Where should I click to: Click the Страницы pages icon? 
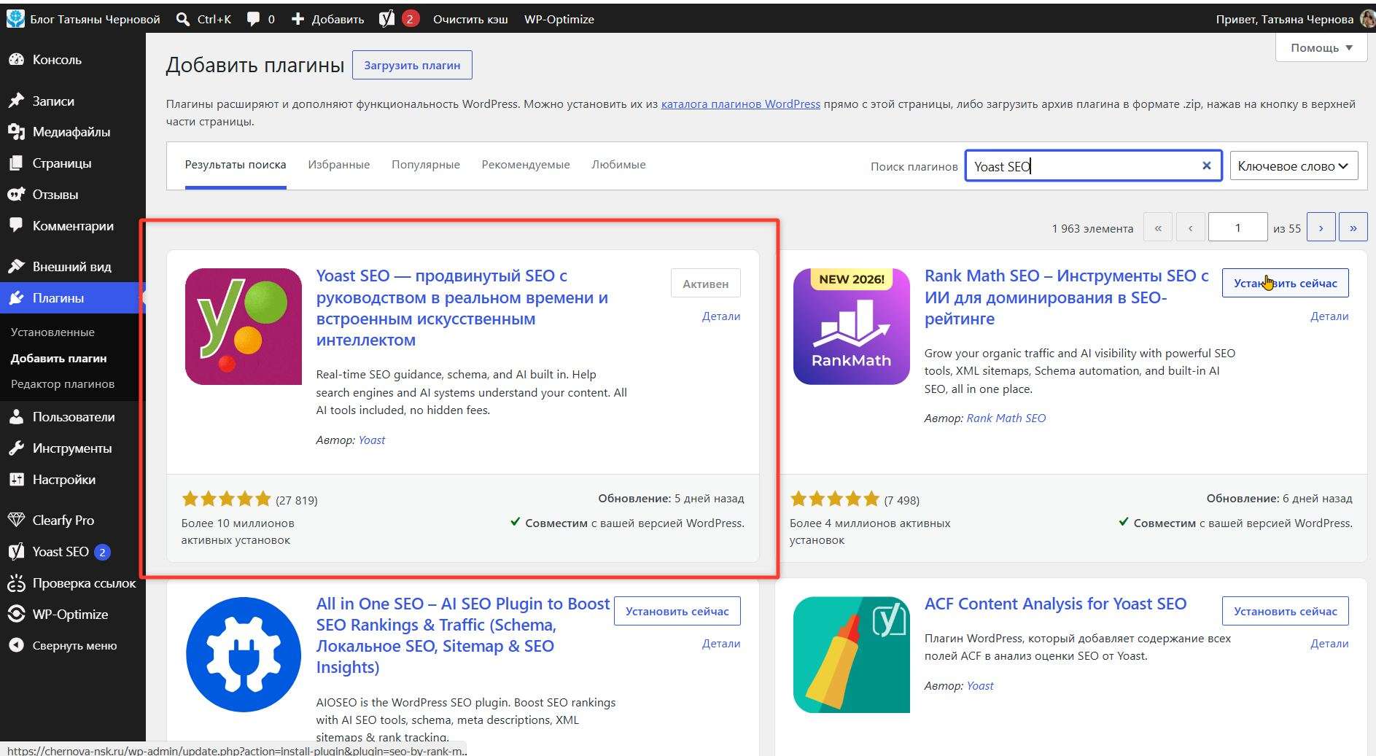16,163
